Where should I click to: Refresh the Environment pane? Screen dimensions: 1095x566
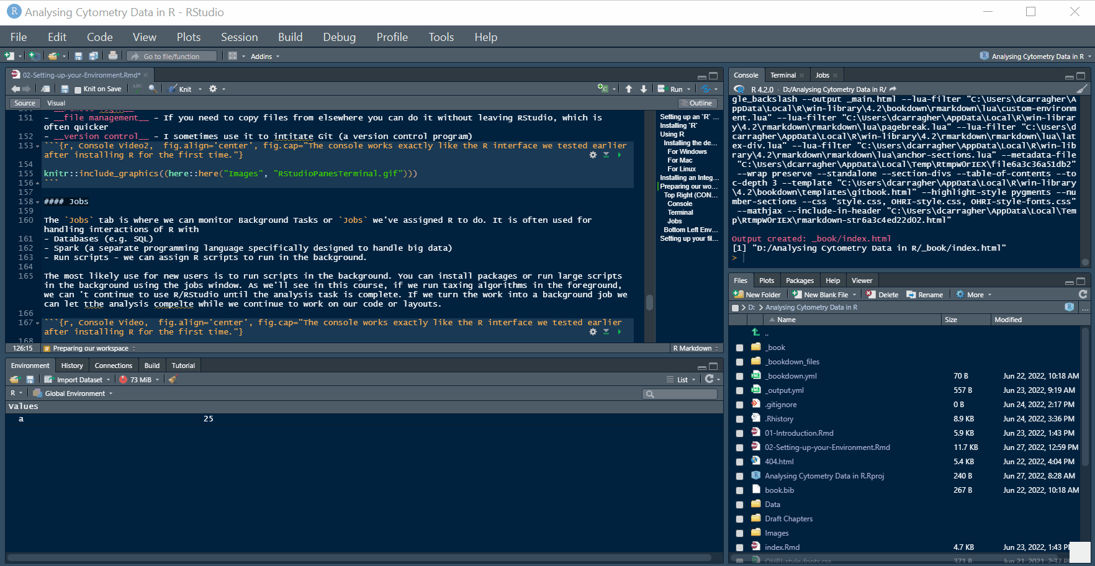[709, 379]
